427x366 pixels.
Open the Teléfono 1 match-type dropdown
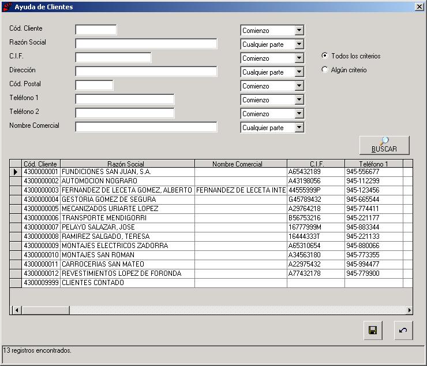point(299,100)
